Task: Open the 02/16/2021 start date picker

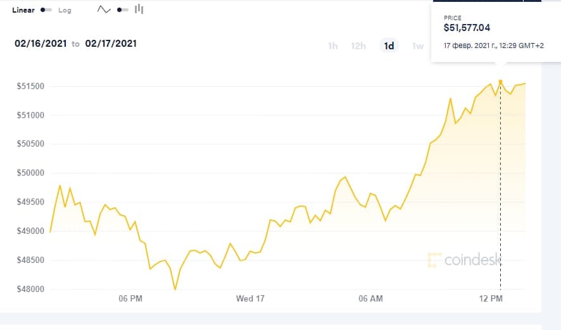Action: click(41, 44)
